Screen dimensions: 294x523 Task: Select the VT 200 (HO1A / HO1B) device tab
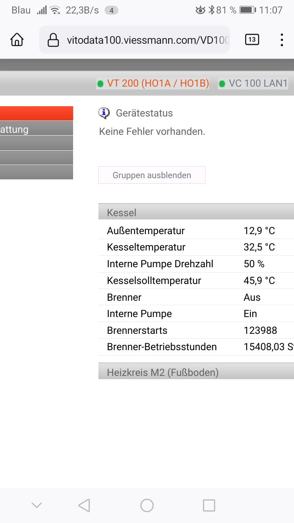click(158, 83)
